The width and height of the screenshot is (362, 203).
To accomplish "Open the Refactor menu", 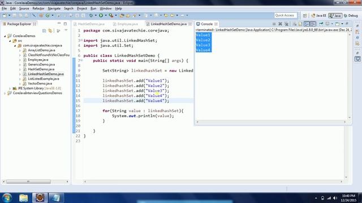I will point(38,8).
